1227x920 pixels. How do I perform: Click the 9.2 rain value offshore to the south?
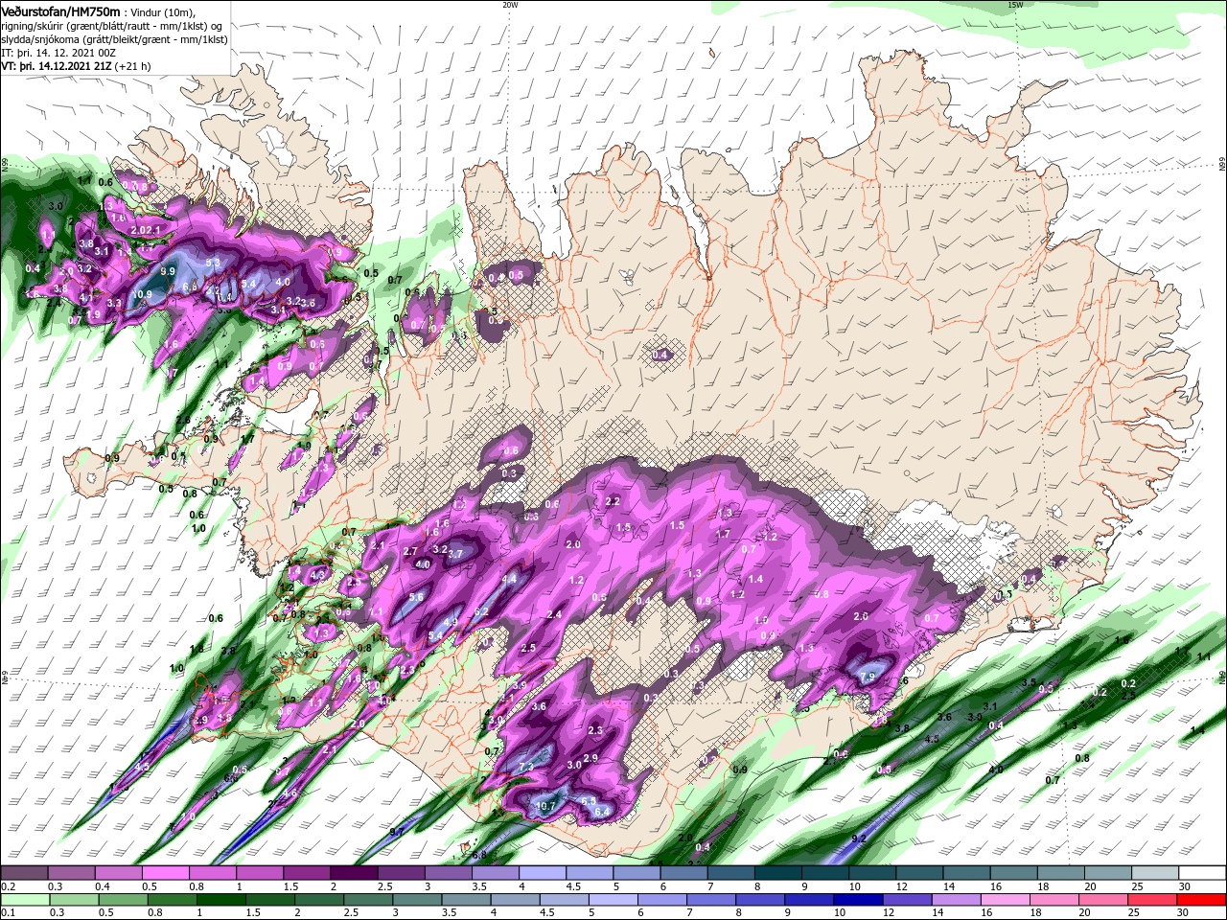pos(859,839)
